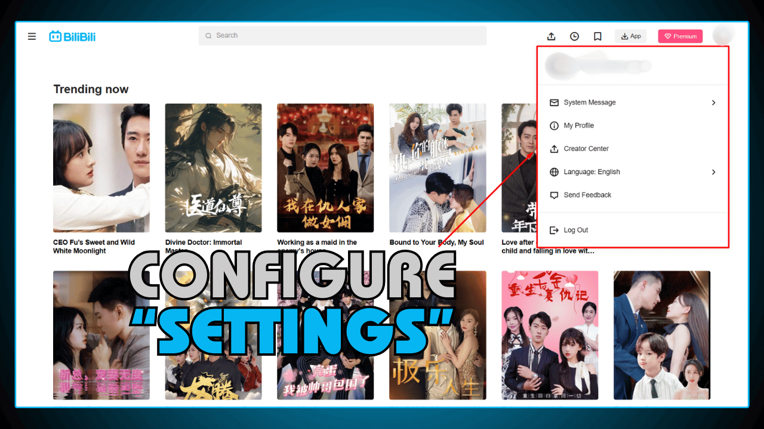Focus the Search input field
Image resolution: width=764 pixels, height=429 pixels.
[x=343, y=36]
